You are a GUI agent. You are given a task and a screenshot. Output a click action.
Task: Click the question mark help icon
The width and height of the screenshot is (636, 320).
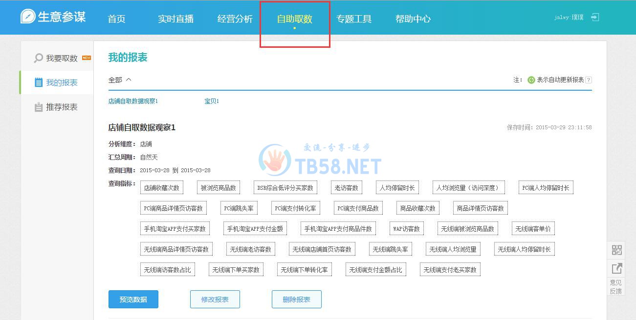(x=589, y=80)
